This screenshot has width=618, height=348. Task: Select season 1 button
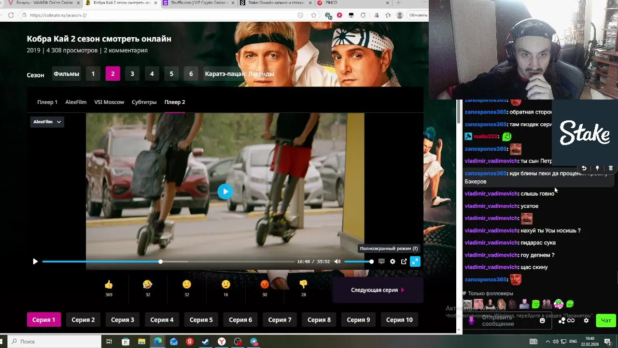[93, 74]
